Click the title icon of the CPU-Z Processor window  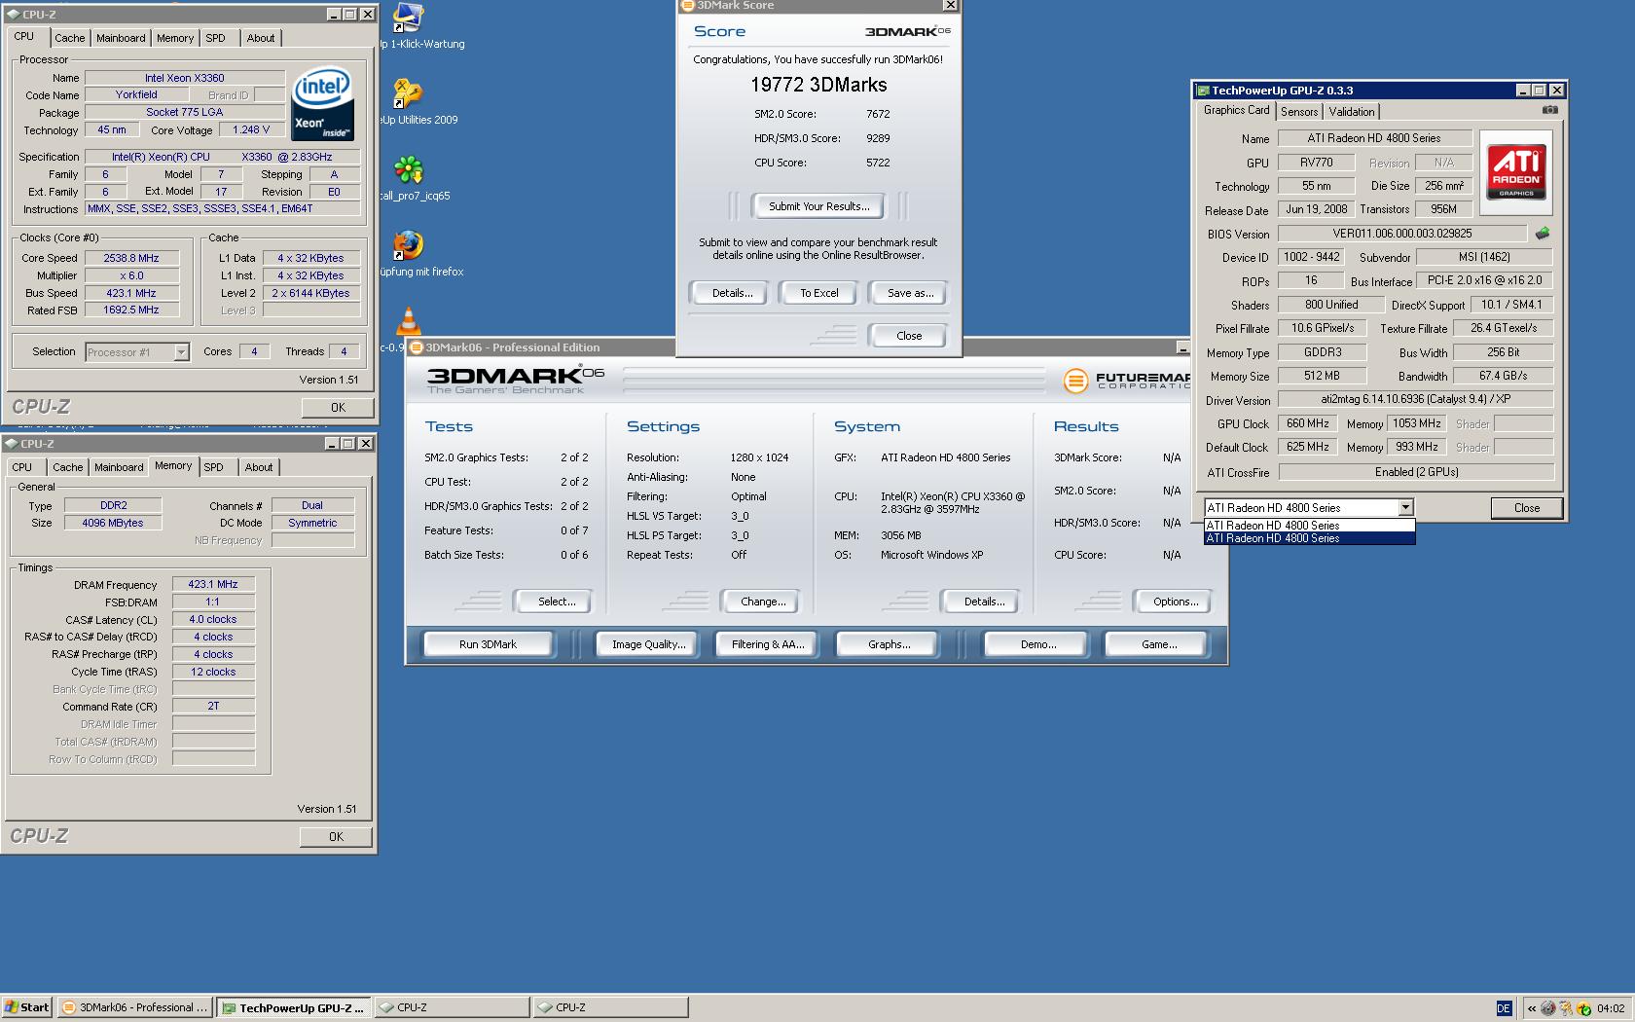tap(14, 15)
